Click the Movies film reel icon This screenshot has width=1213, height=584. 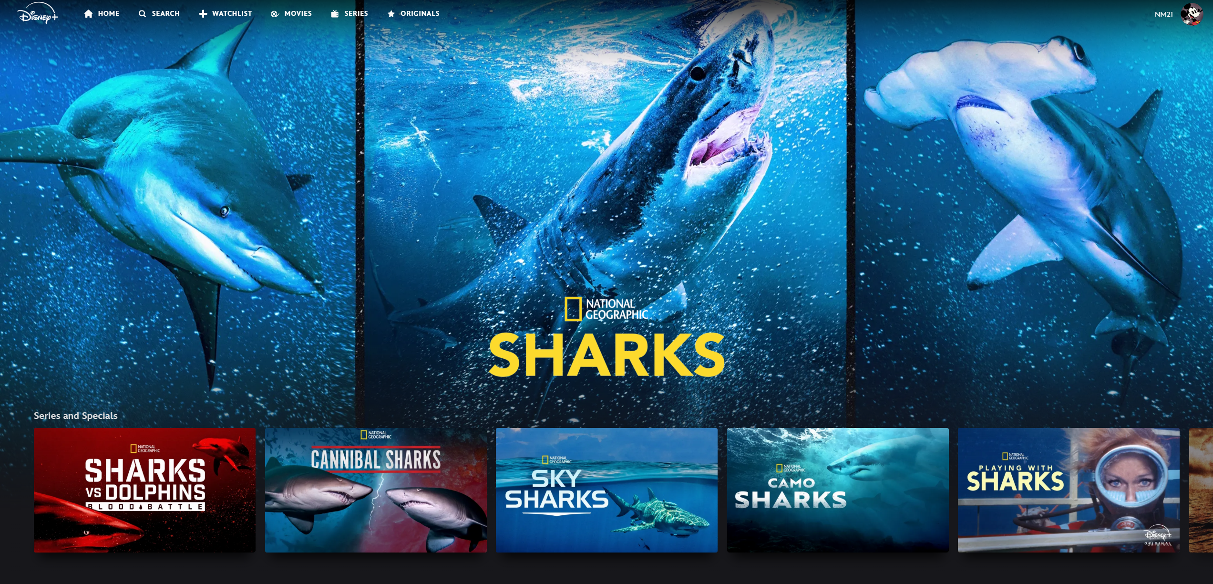pos(275,14)
